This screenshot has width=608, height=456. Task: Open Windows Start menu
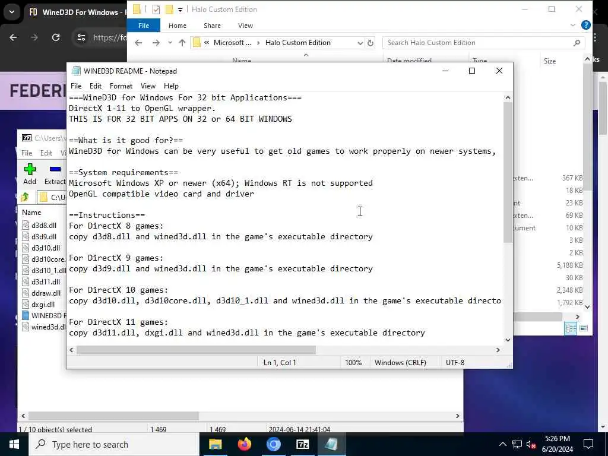pos(14,444)
